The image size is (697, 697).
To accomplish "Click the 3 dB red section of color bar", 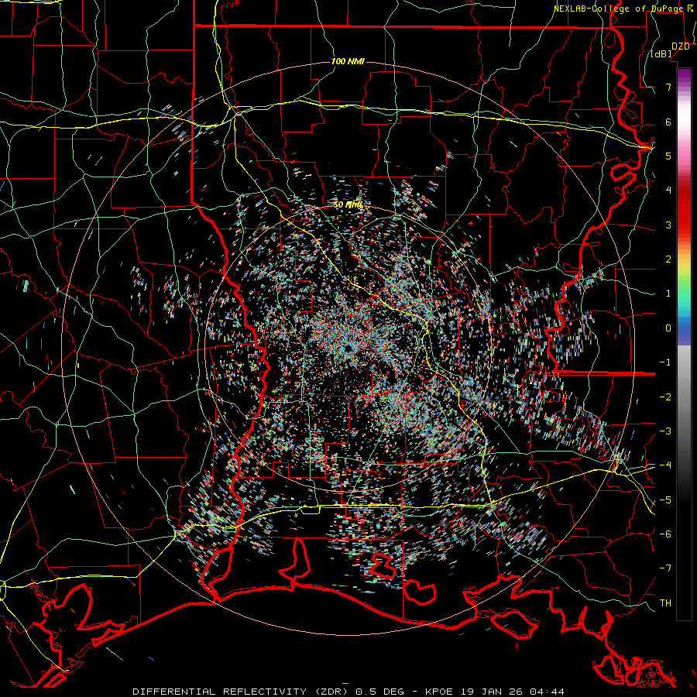I will click(684, 225).
